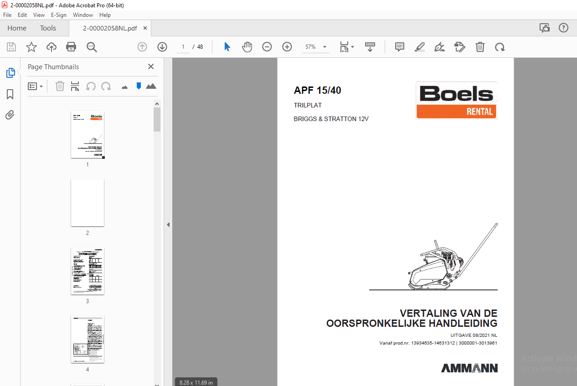Expand the page fit options arrow
Viewport: 577px width, 386px height.
pyautogui.click(x=352, y=47)
